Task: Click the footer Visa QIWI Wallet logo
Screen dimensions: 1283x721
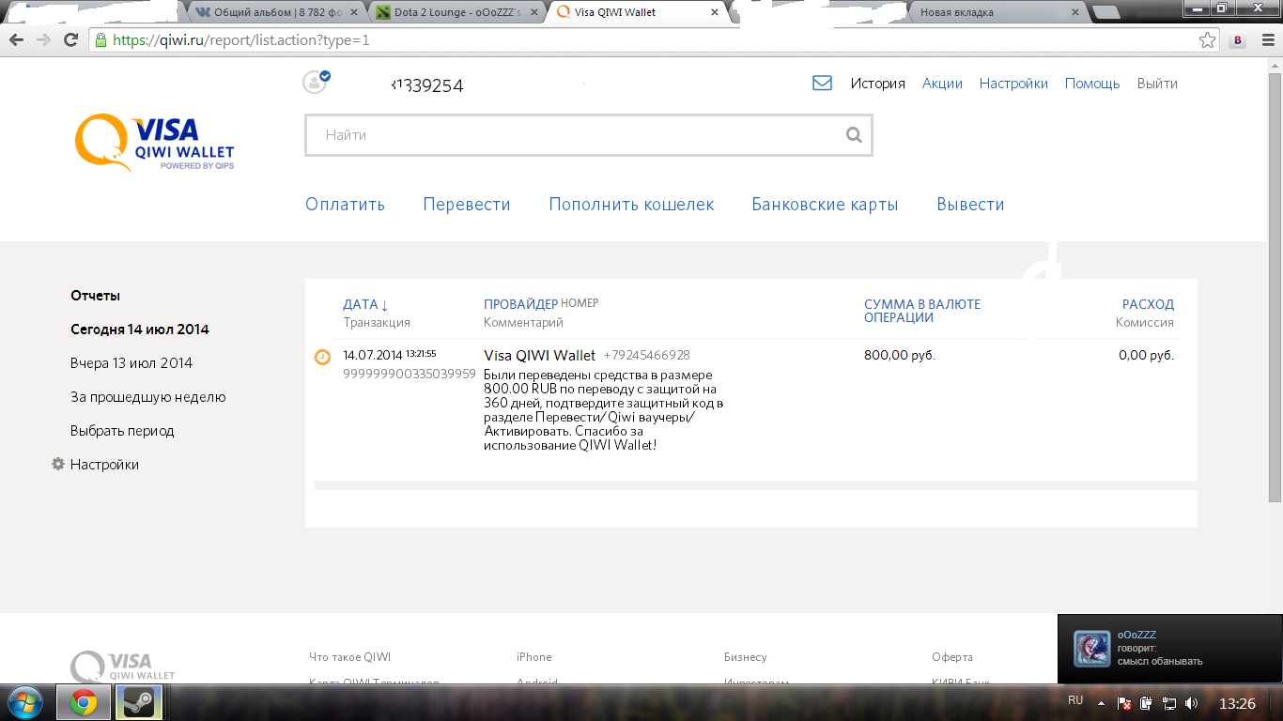Action: (123, 666)
